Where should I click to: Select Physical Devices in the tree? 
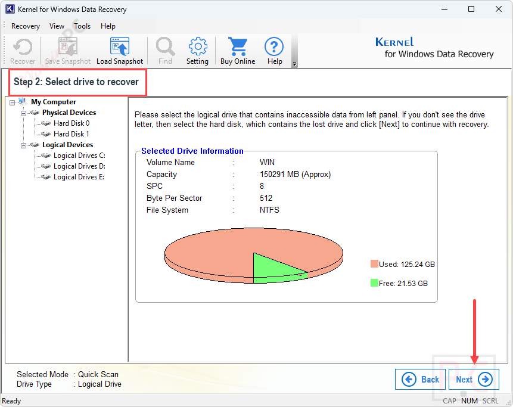[69, 113]
